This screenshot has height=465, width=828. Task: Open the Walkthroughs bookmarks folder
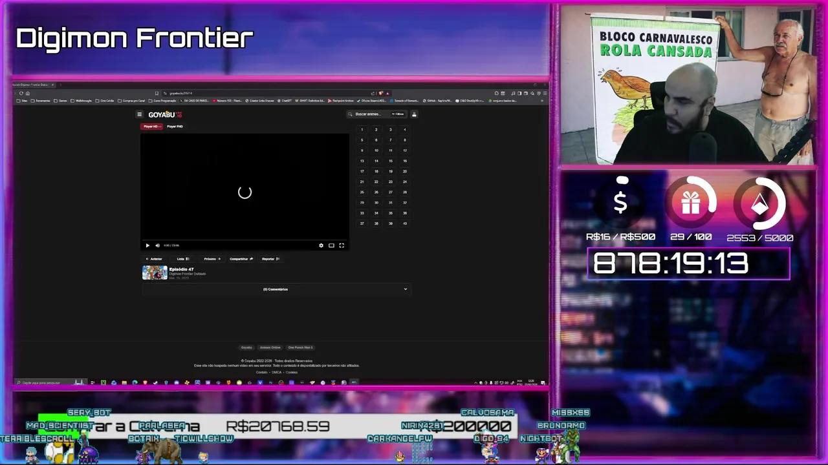coord(81,101)
